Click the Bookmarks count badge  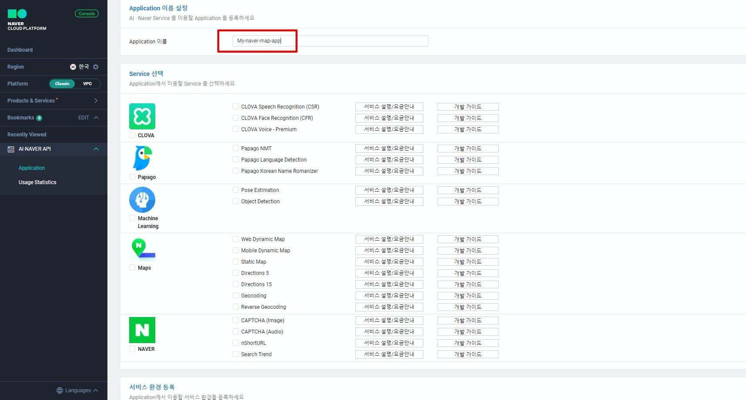(x=39, y=118)
